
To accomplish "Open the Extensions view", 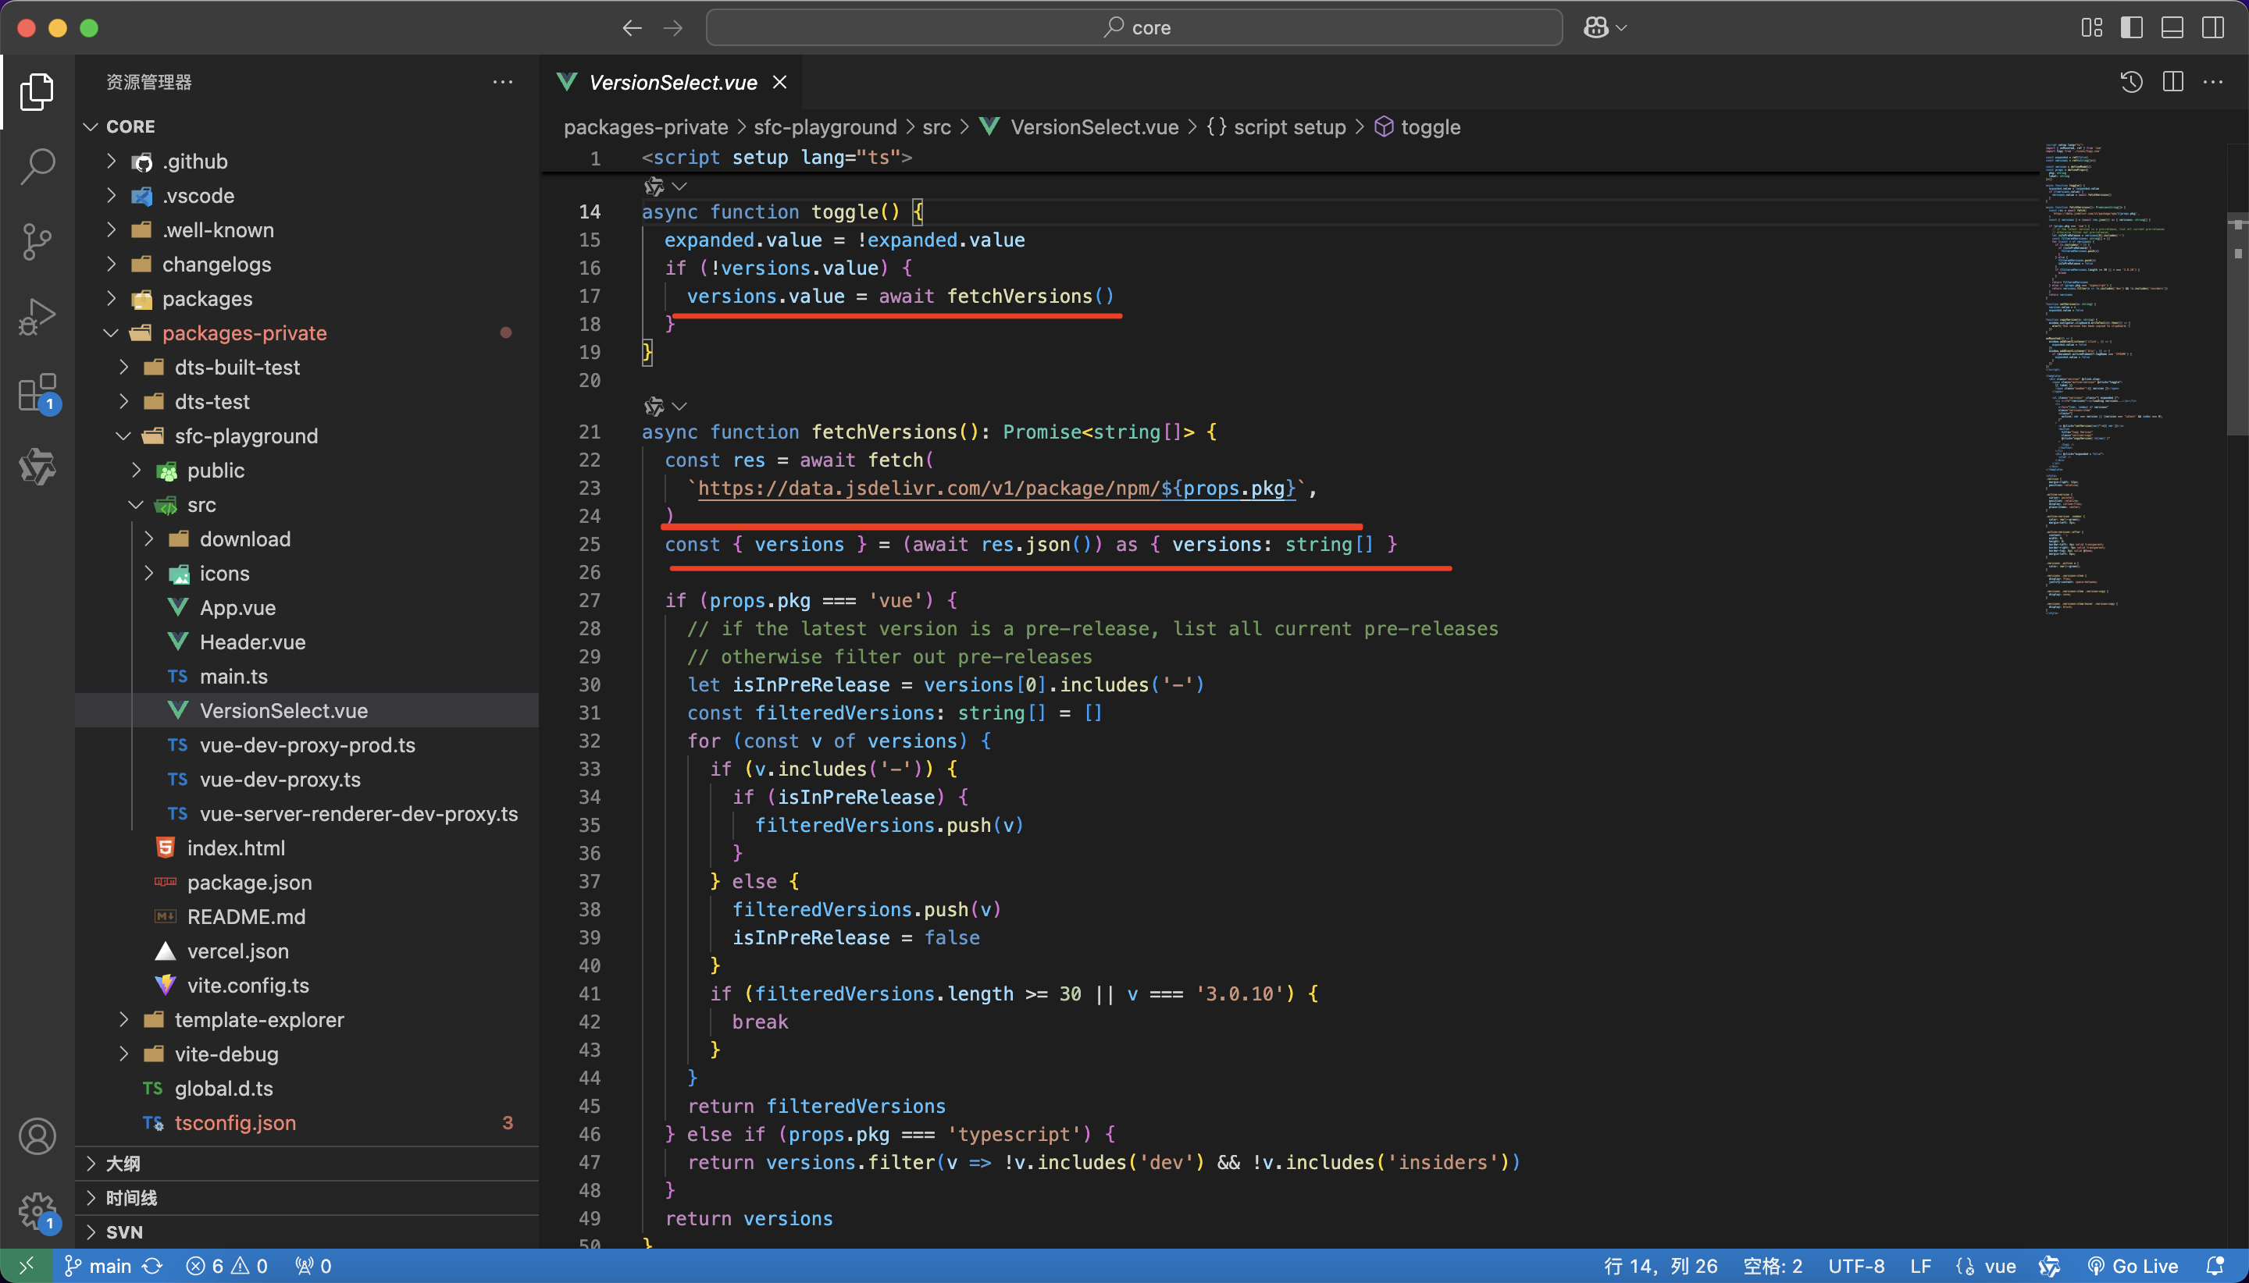I will point(37,392).
